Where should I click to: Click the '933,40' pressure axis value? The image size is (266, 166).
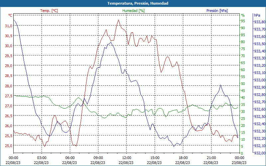(260, 51)
